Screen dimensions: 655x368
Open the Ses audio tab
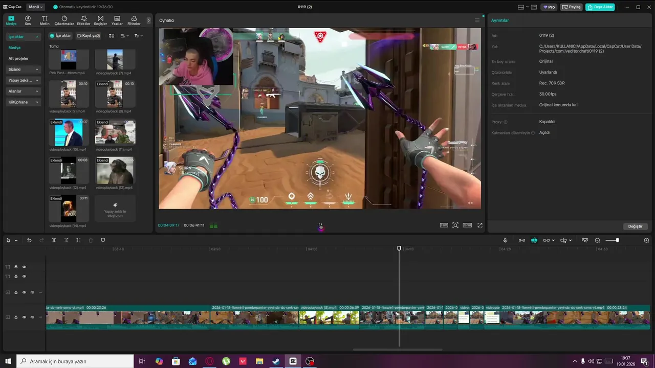pyautogui.click(x=28, y=20)
